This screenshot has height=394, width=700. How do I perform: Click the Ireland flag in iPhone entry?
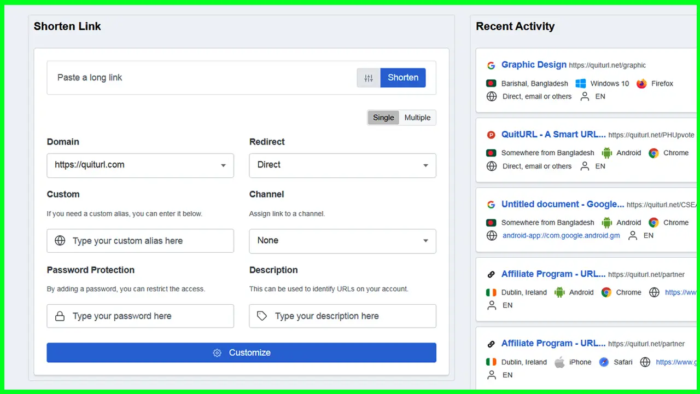click(491, 362)
